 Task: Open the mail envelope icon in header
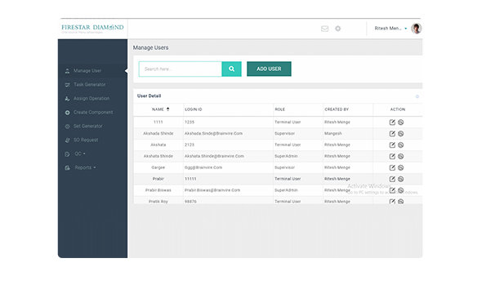324,29
